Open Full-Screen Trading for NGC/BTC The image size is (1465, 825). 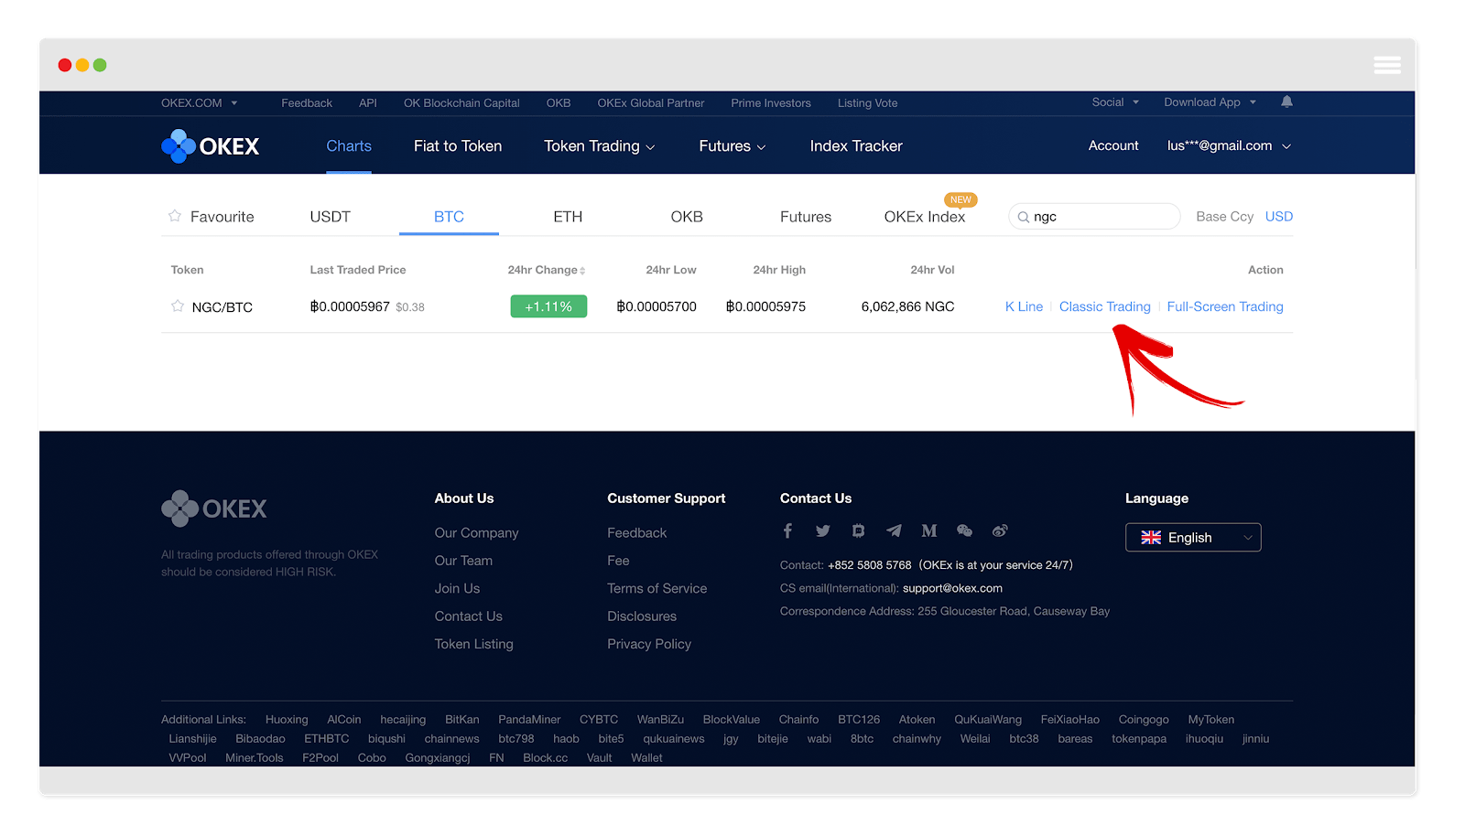[1225, 306]
